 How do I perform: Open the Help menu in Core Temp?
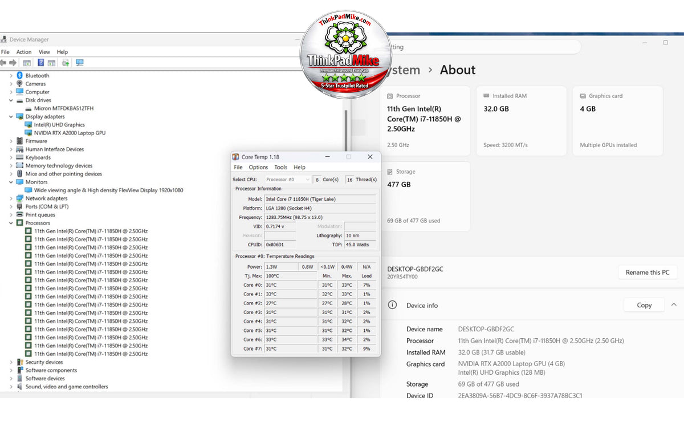coord(299,167)
